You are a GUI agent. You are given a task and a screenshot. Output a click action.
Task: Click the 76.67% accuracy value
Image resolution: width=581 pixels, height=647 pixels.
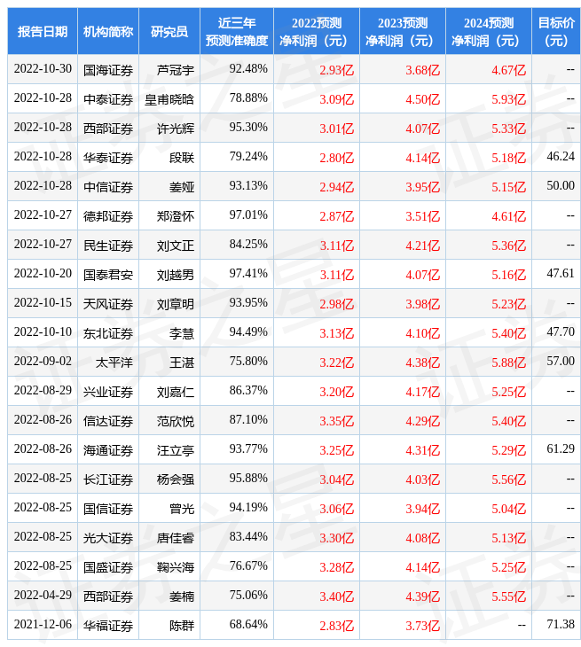(248, 567)
